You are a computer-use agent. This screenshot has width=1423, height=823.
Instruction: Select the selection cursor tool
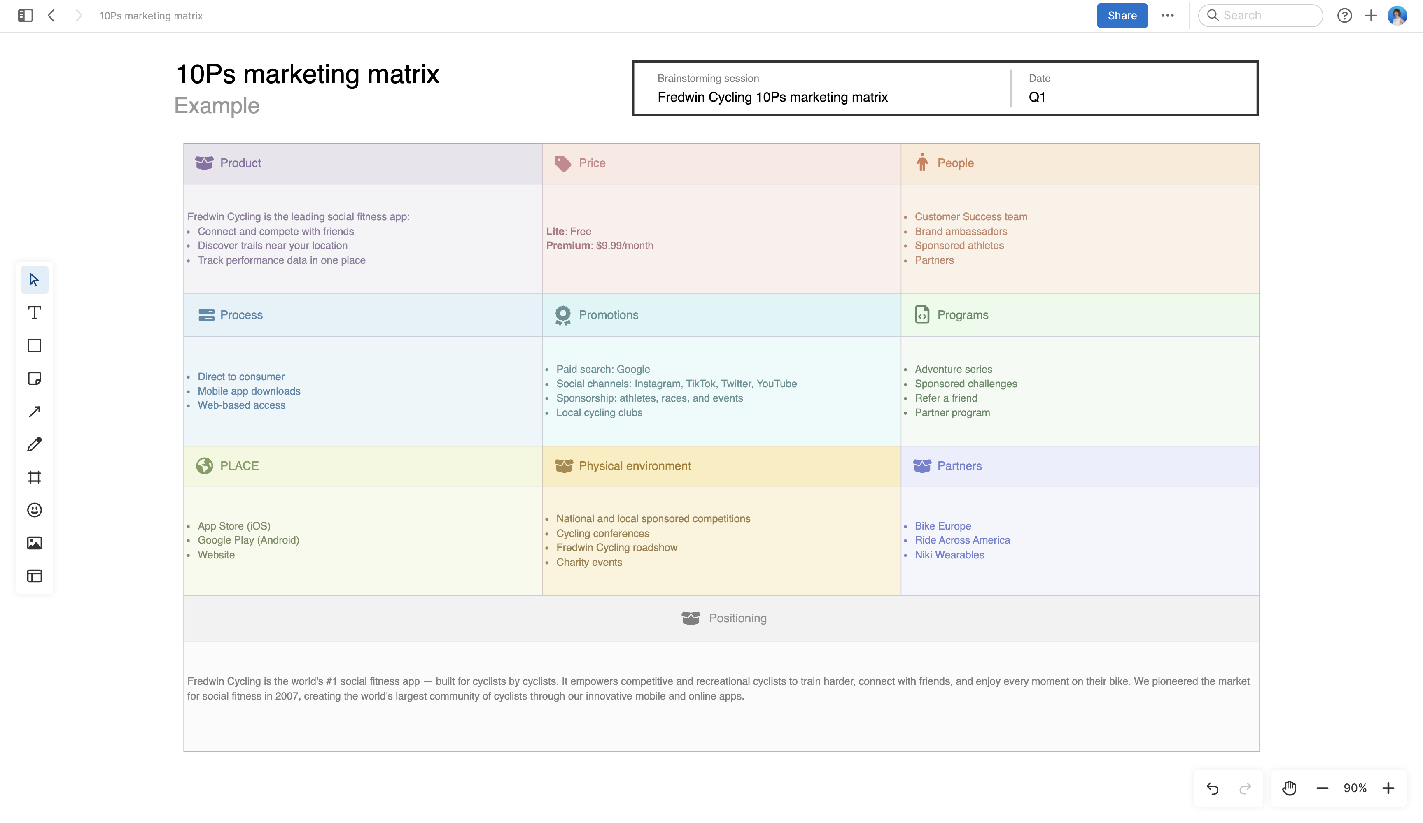(x=35, y=279)
